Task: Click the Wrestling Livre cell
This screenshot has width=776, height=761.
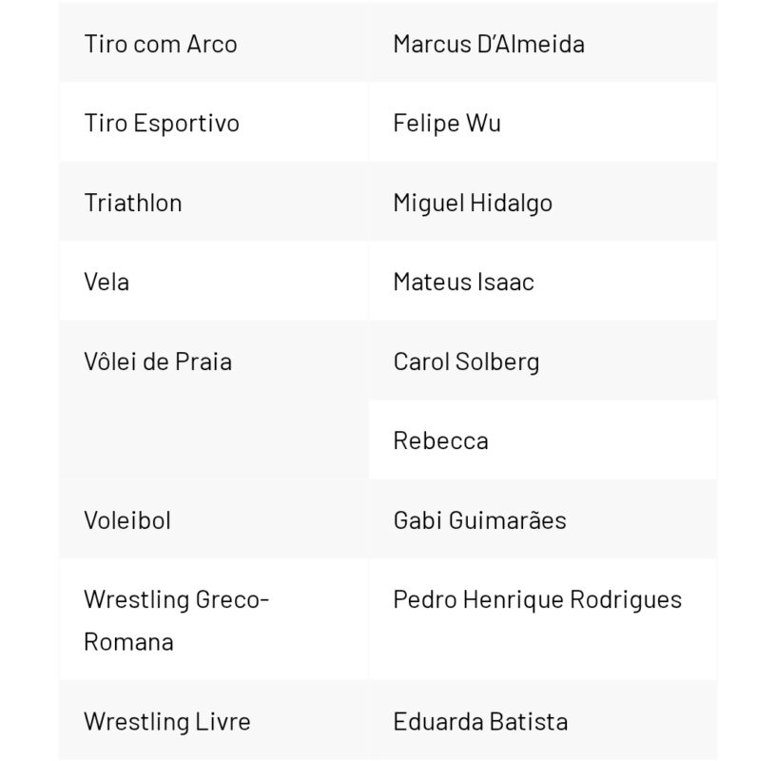Action: click(x=167, y=721)
